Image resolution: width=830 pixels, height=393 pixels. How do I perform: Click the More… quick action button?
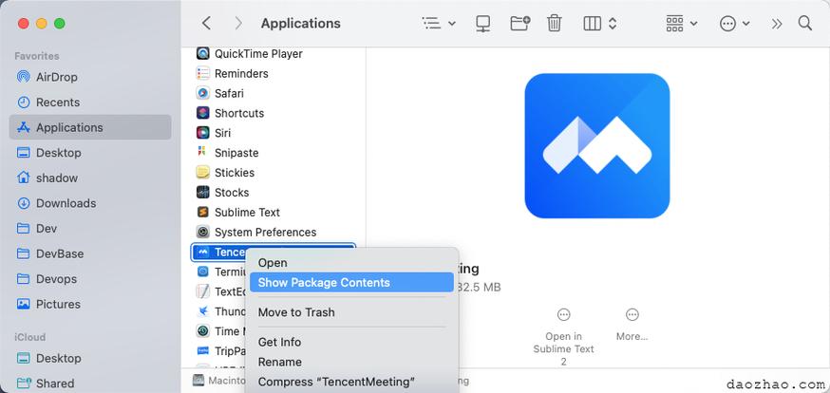[632, 326]
